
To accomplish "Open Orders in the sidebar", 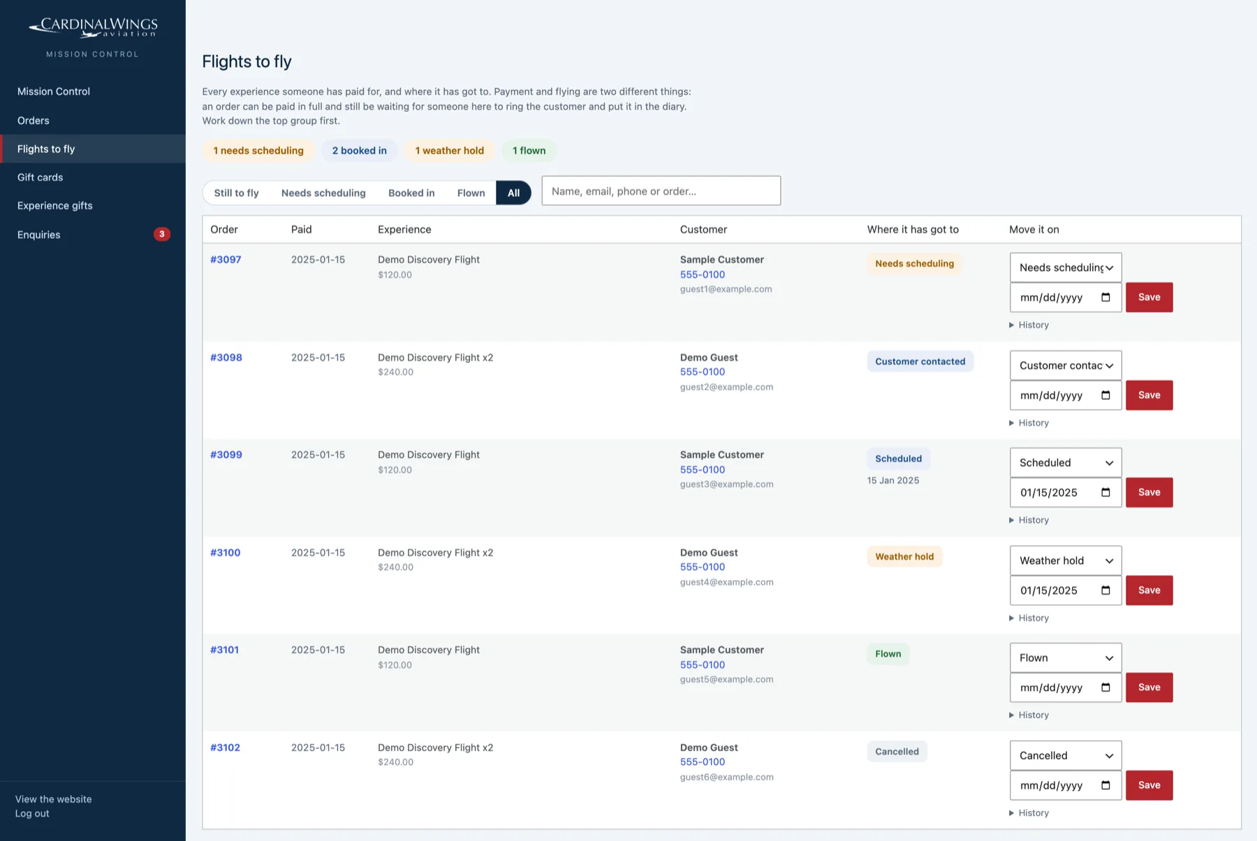I will (x=93, y=120).
